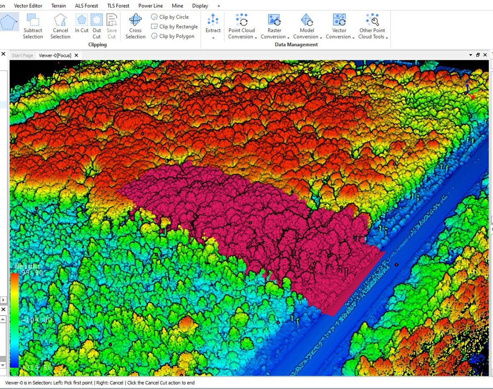Choose Clip by Polygon
This screenshot has width=493, height=389.
click(173, 36)
